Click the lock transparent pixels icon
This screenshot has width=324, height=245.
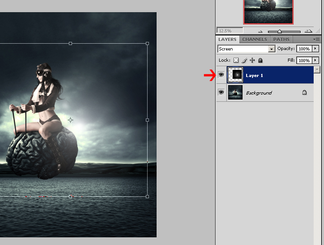pyautogui.click(x=236, y=60)
